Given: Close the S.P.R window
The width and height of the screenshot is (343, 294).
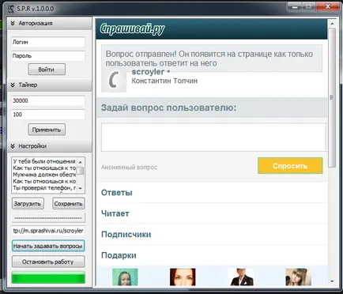Looking at the screenshot, I should tap(327, 7).
